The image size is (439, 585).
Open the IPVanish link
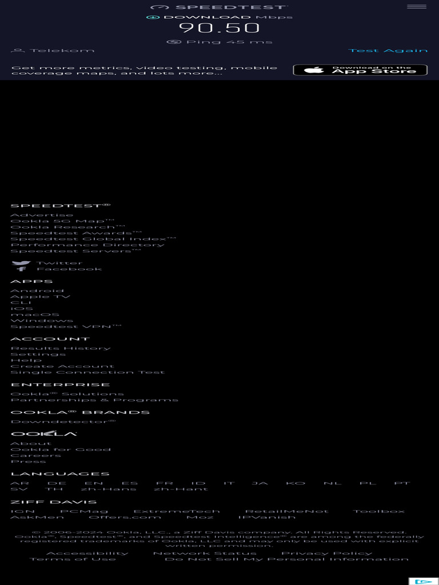click(x=267, y=517)
